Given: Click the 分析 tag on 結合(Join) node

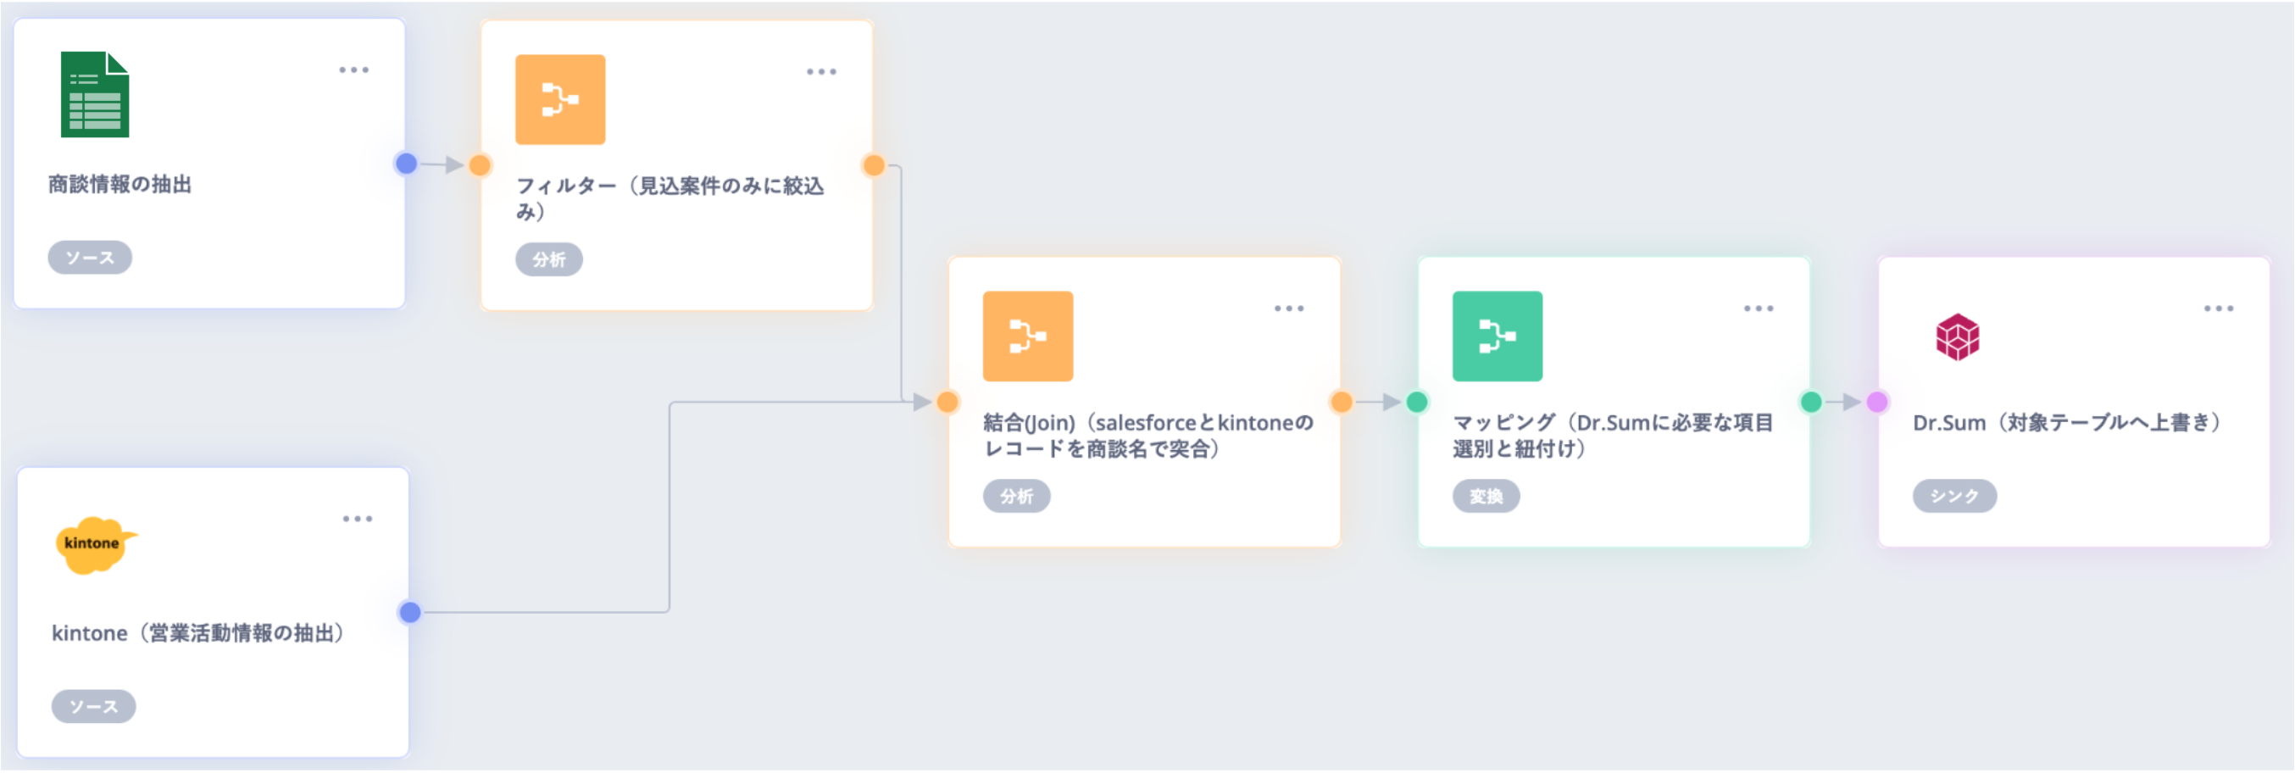Looking at the screenshot, I should click(1016, 496).
